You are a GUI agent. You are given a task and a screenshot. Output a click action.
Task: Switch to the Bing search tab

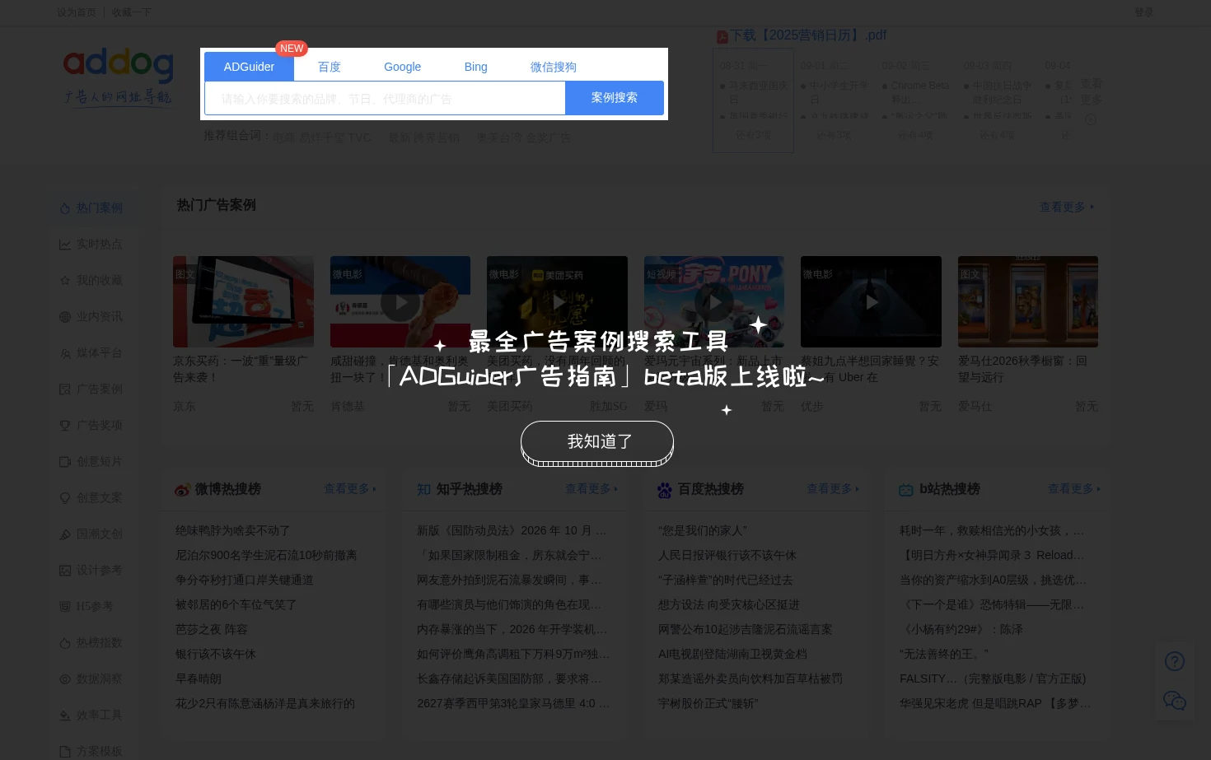coord(475,67)
